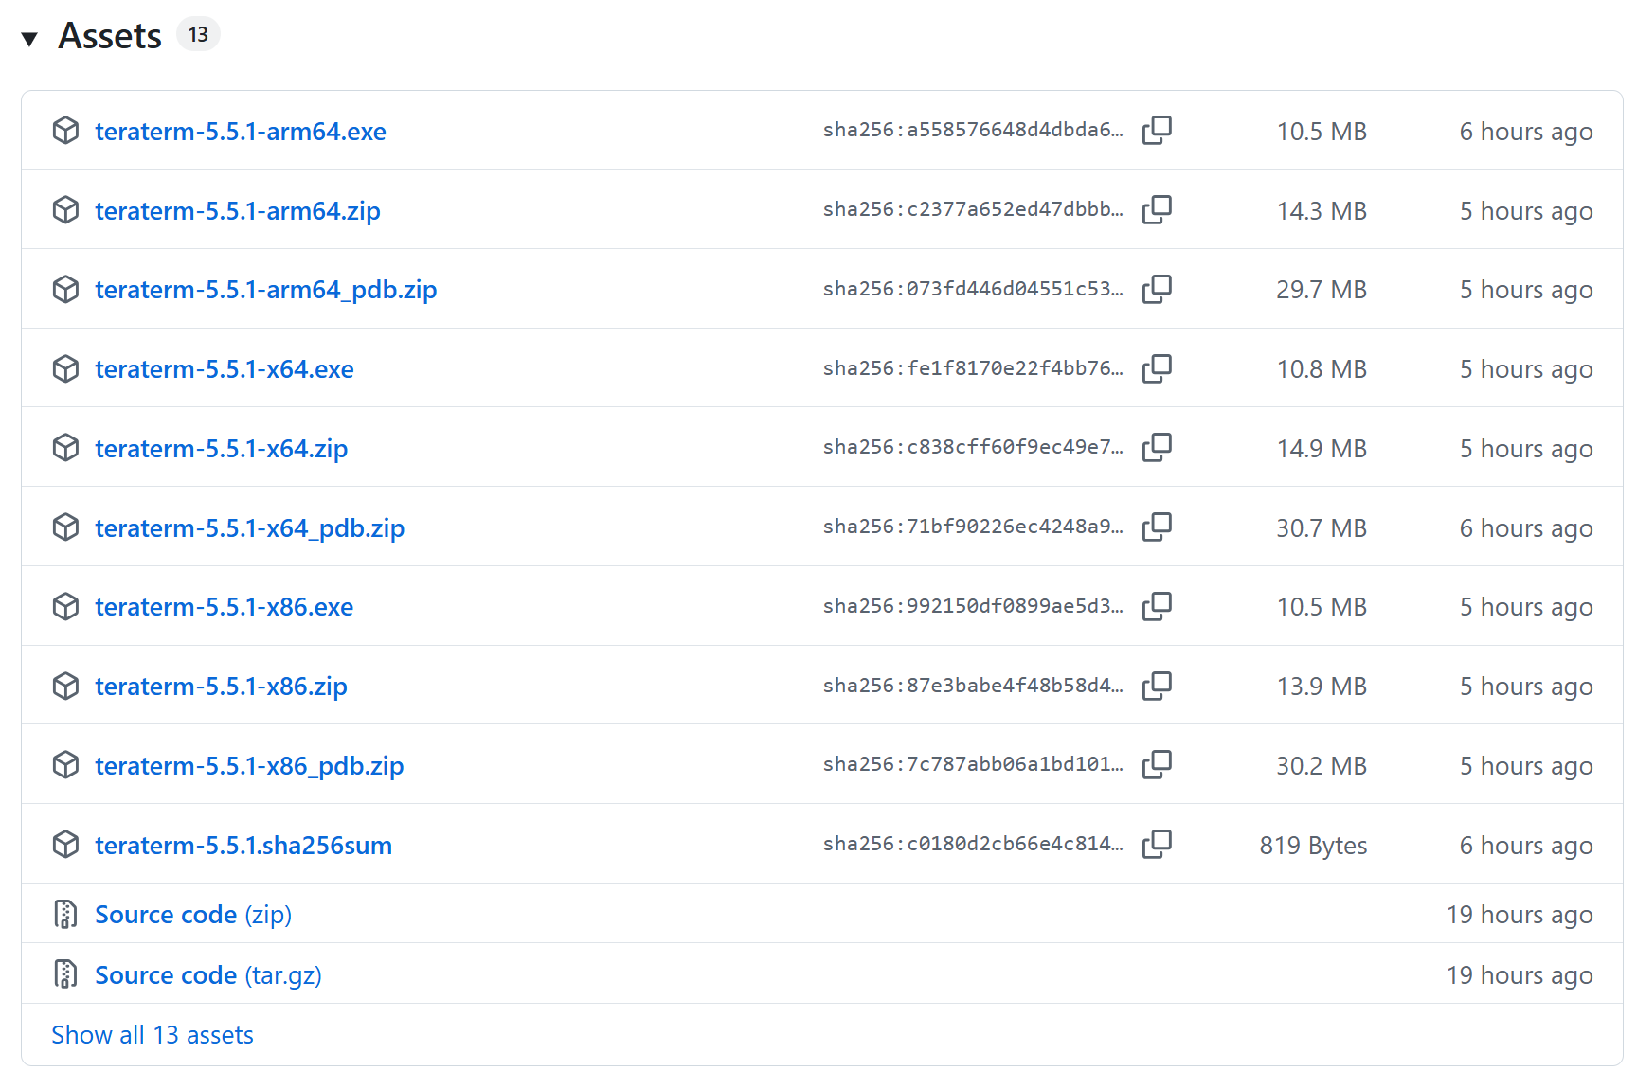Viewport: 1637px width, 1071px height.
Task: Select hash text sha256:87e3babe4f48b58d4…
Action: [973, 686]
